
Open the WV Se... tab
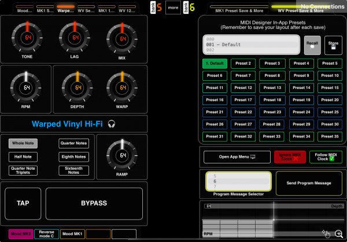[86, 9]
